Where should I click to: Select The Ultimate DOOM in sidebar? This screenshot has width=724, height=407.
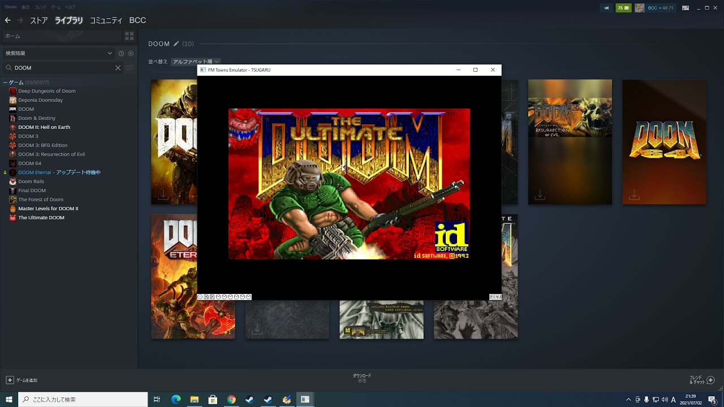tap(41, 218)
